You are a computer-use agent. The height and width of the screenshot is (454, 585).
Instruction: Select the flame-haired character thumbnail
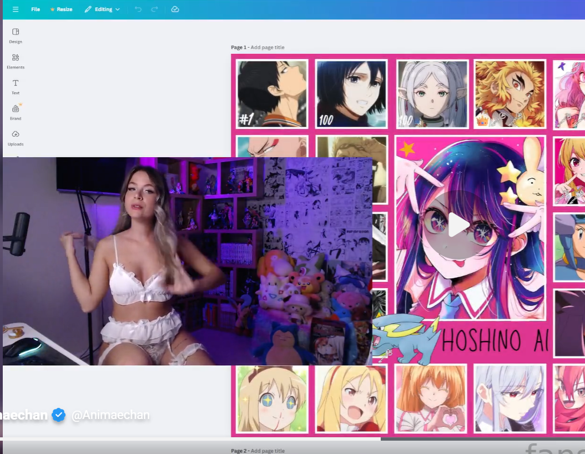coord(510,94)
